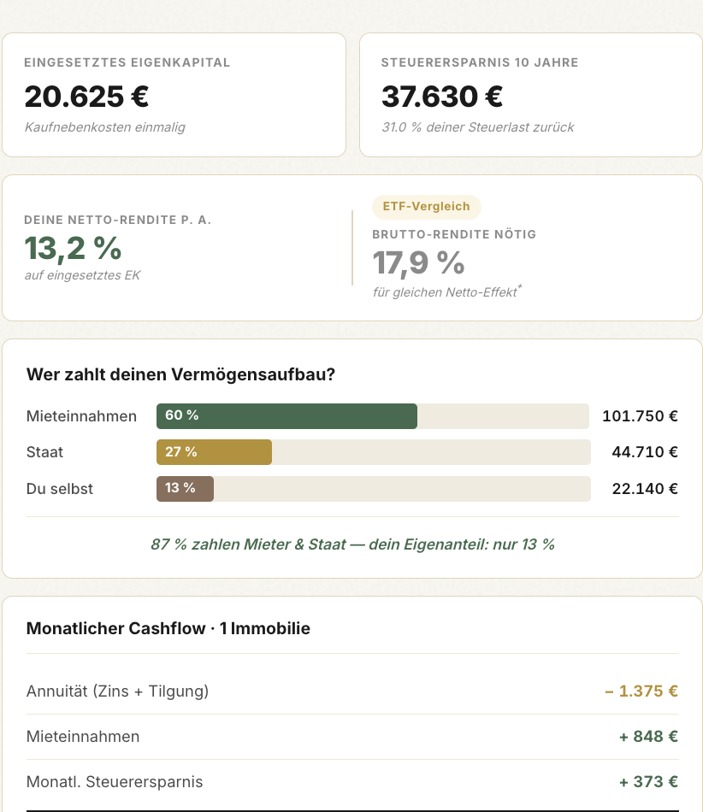Select the Steuerersparnis 10 Jahre heading
Screen dimensions: 703x812
click(x=480, y=62)
